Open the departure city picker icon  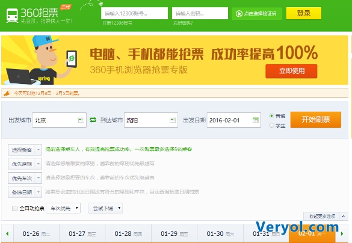81,120
